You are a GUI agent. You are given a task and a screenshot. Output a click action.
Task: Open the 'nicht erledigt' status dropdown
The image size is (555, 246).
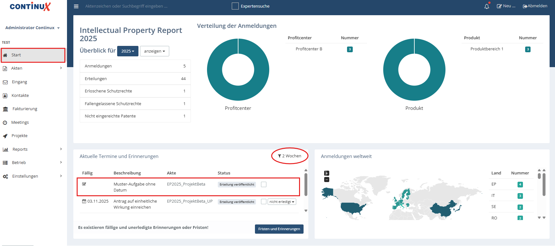[282, 202]
